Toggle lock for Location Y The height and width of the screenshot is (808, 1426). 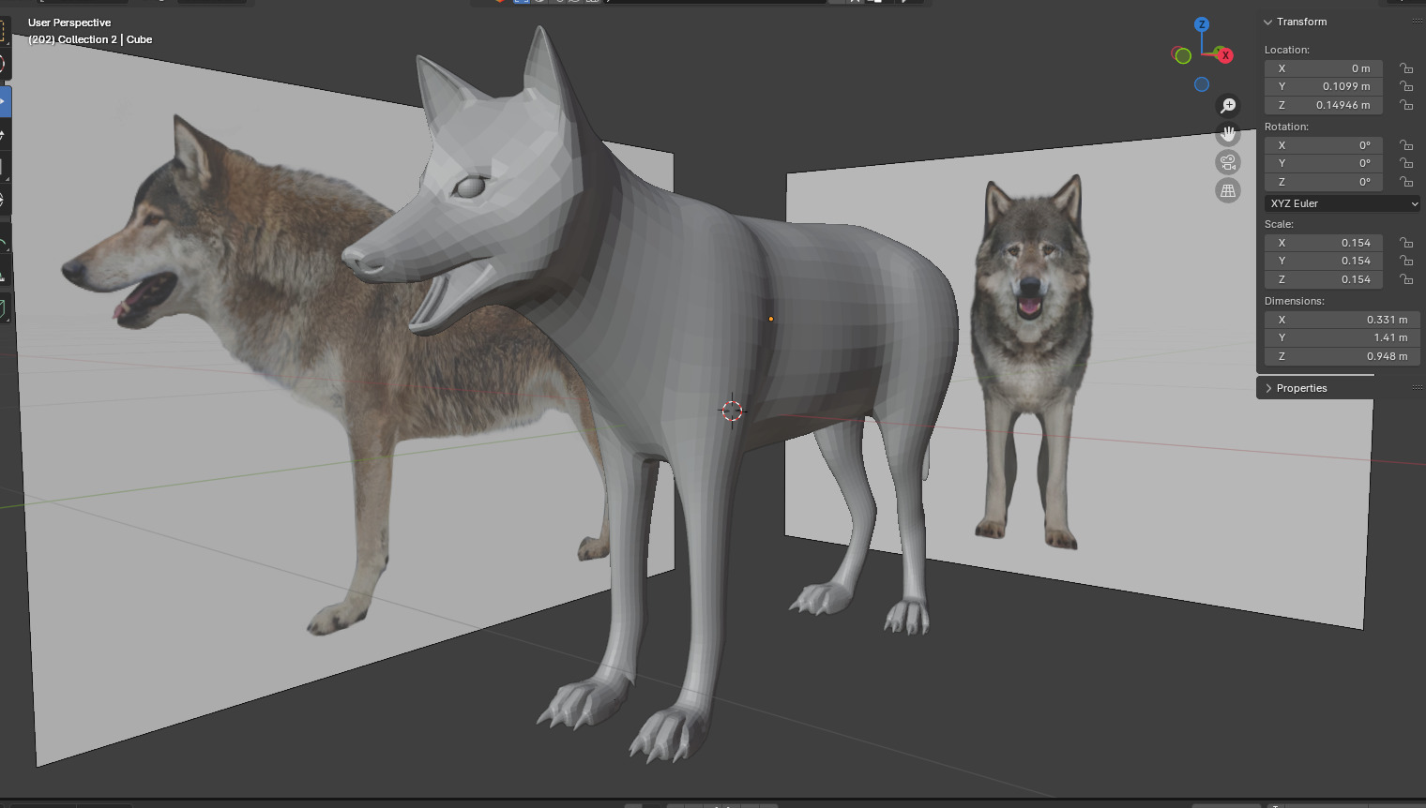point(1406,86)
